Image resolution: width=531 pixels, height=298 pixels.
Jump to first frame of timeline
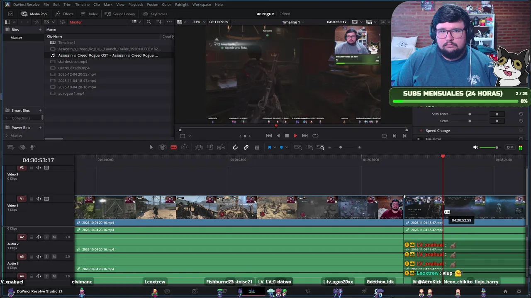(x=269, y=136)
